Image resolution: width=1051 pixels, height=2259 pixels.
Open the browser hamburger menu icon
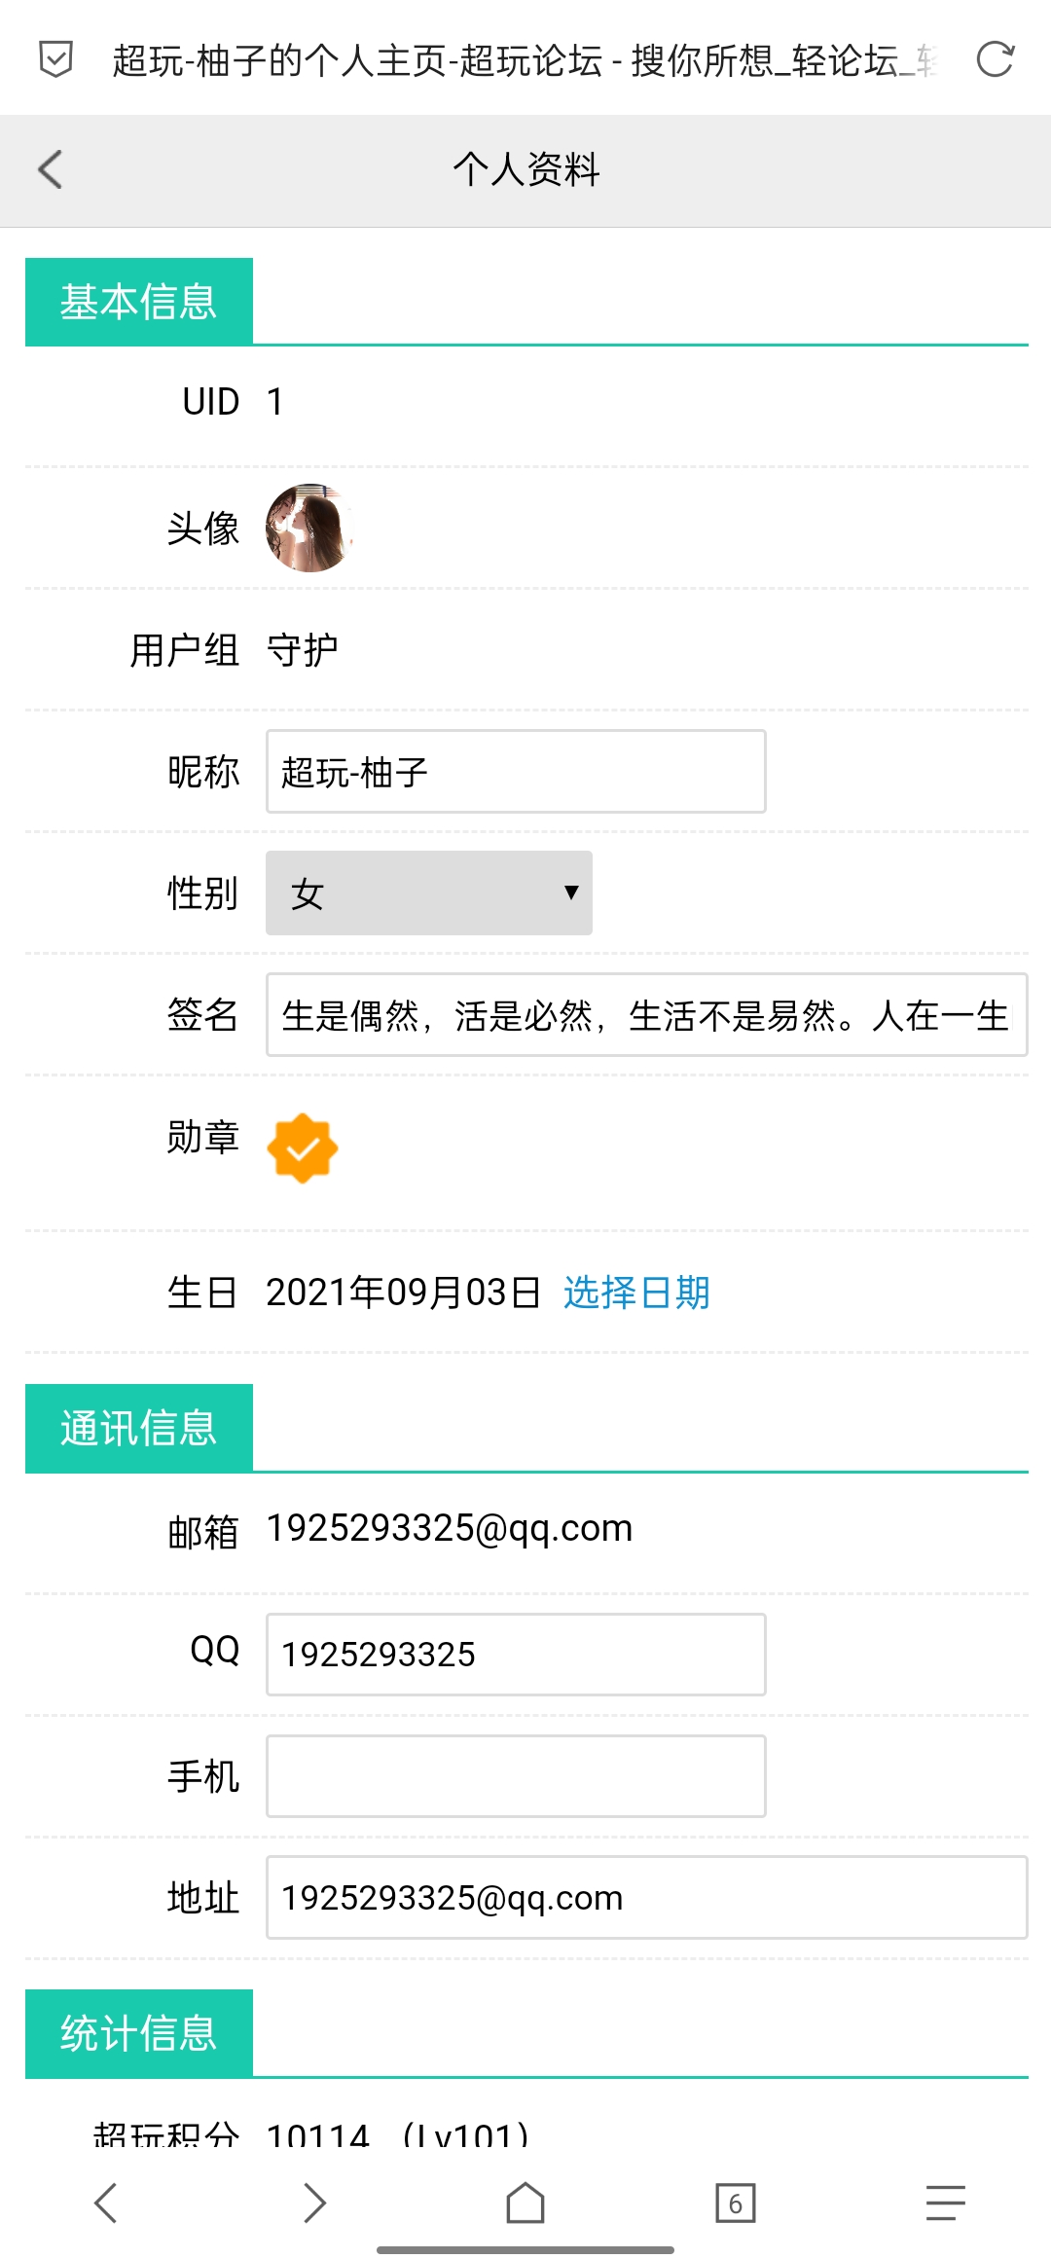pyautogui.click(x=946, y=2203)
